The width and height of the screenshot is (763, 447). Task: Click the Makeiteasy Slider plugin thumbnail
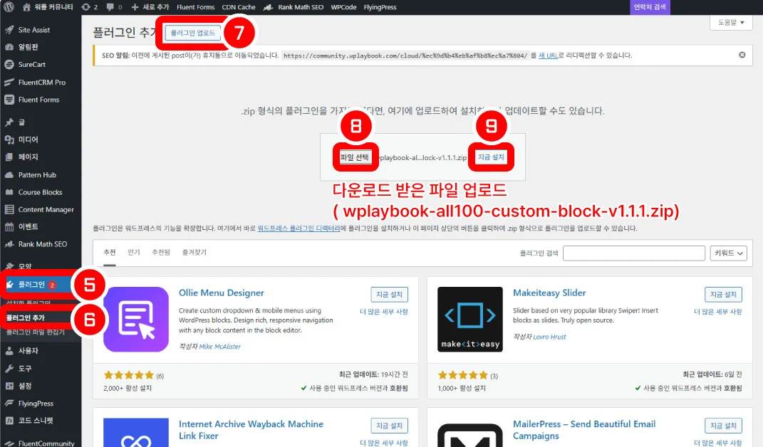[470, 319]
